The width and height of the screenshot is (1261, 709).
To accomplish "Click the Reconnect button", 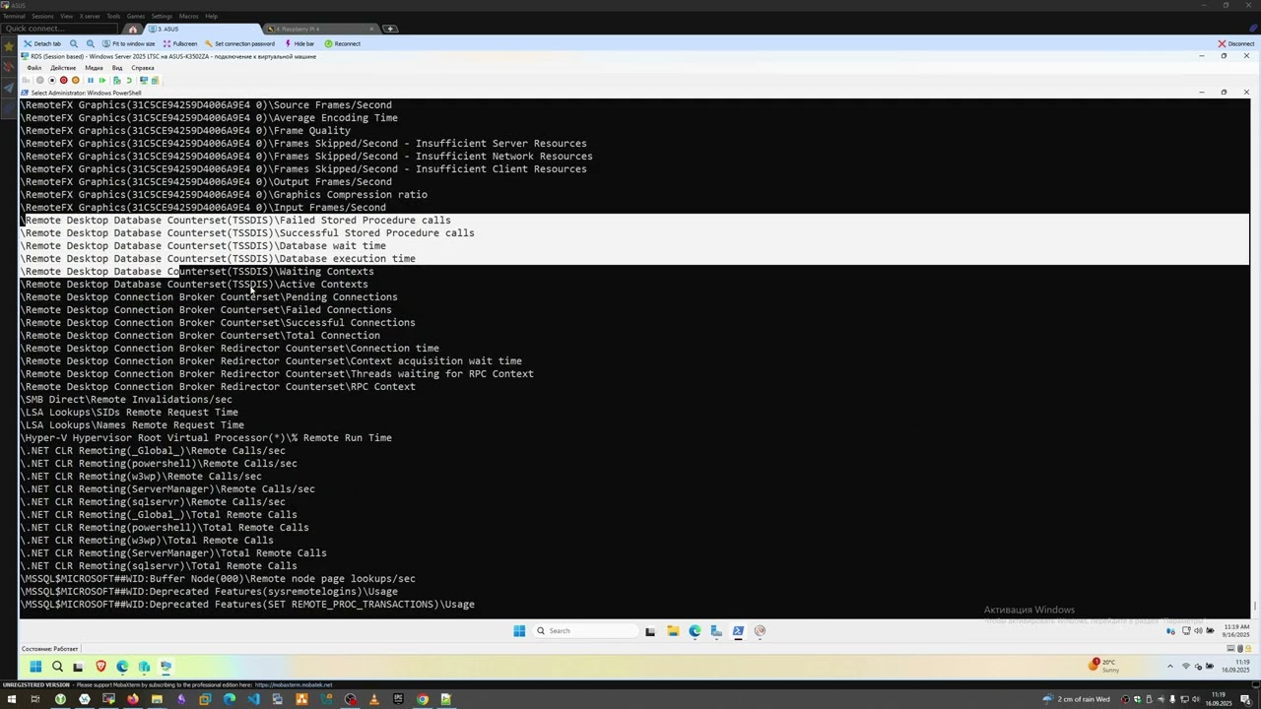I will (x=343, y=43).
